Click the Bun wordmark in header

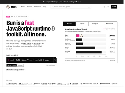[x=14, y=7]
